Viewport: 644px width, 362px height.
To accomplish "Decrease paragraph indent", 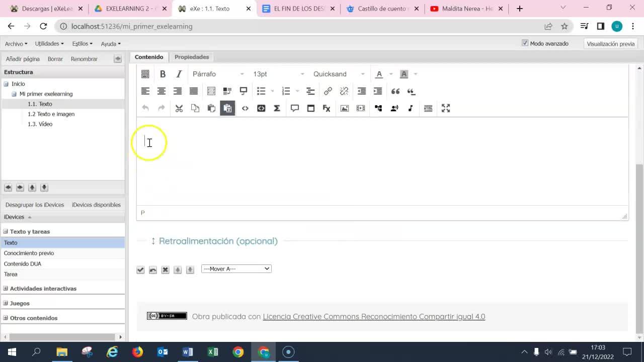I will point(362,91).
